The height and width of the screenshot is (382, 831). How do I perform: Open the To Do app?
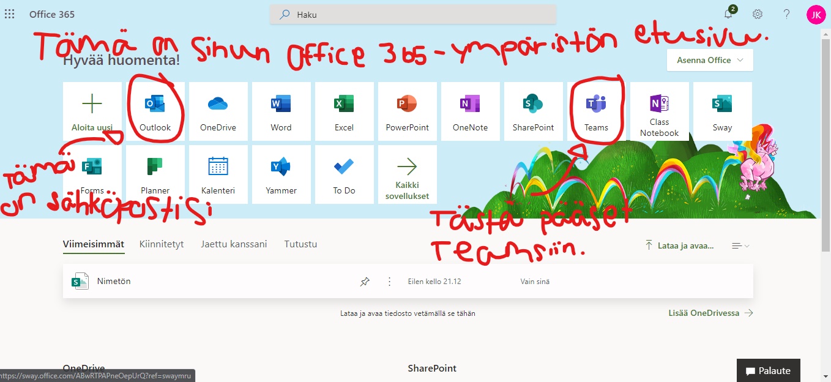point(344,174)
